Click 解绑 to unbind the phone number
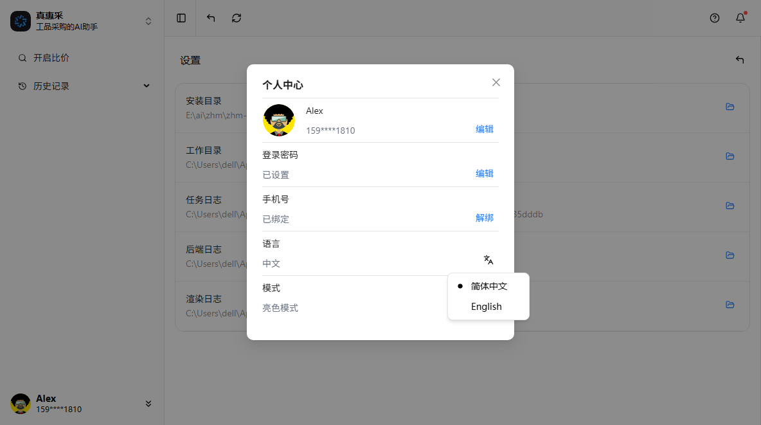The width and height of the screenshot is (761, 425). pyautogui.click(x=484, y=218)
